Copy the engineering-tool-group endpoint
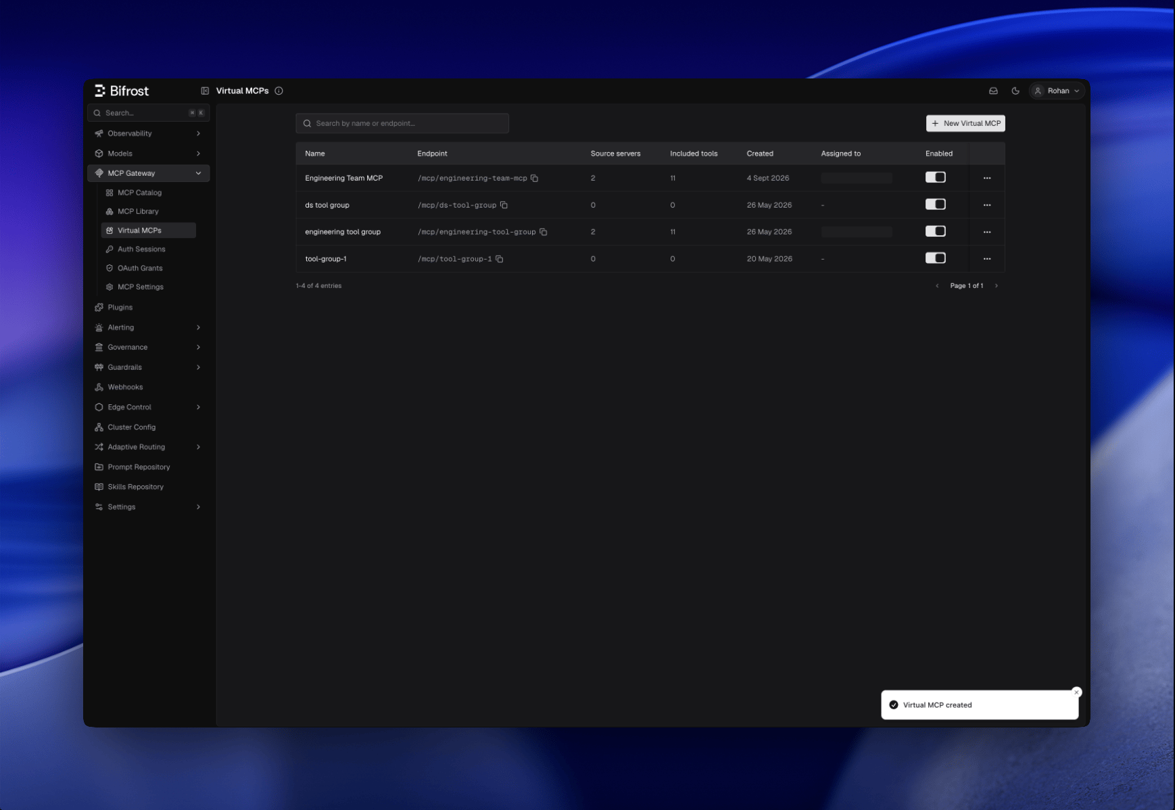1175x810 pixels. pos(543,232)
